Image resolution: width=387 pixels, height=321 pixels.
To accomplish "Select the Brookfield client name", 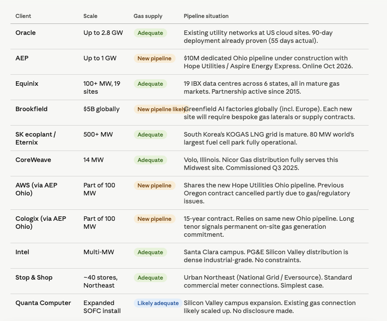I will tap(31, 109).
